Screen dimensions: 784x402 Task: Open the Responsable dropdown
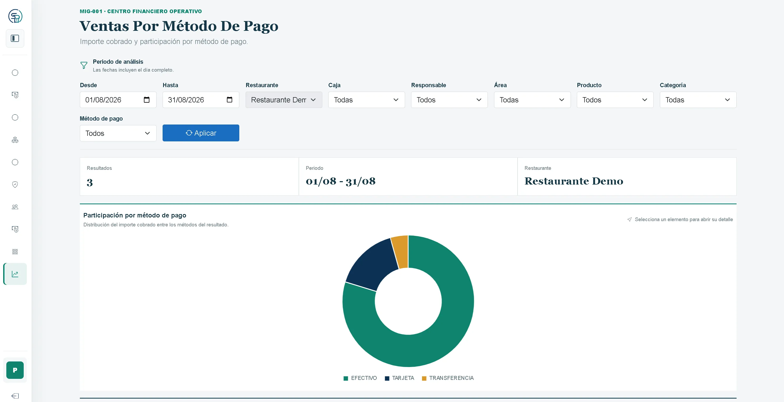click(449, 100)
